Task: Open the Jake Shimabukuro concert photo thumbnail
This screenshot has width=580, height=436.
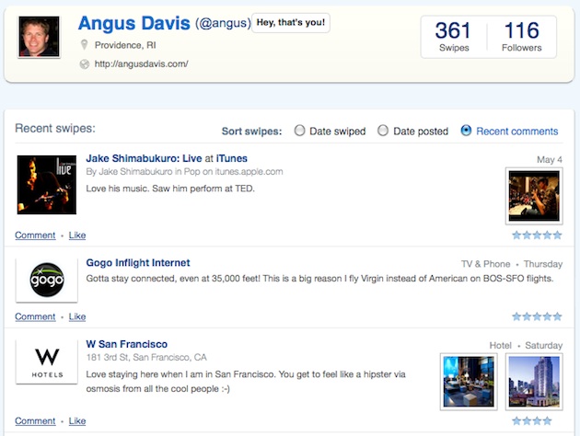Action: (534, 196)
